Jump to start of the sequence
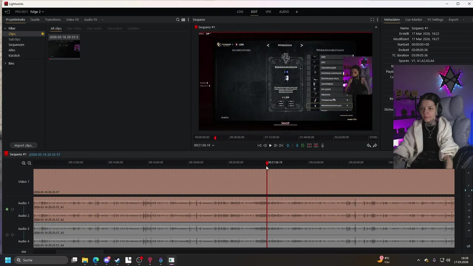Image resolution: width=473 pixels, height=266 pixels. [259, 146]
